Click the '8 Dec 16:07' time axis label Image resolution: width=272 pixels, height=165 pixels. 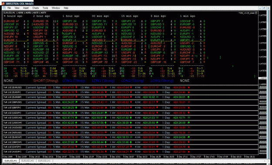(x=128, y=157)
